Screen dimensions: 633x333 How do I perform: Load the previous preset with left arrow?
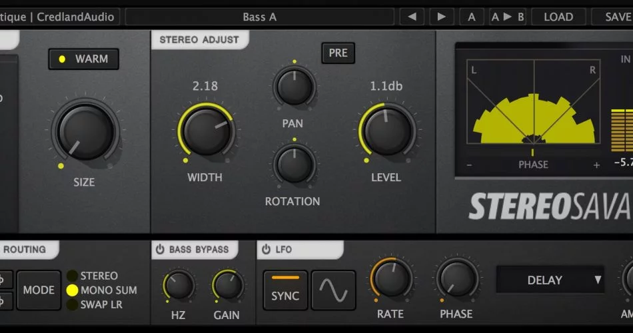[x=412, y=17]
